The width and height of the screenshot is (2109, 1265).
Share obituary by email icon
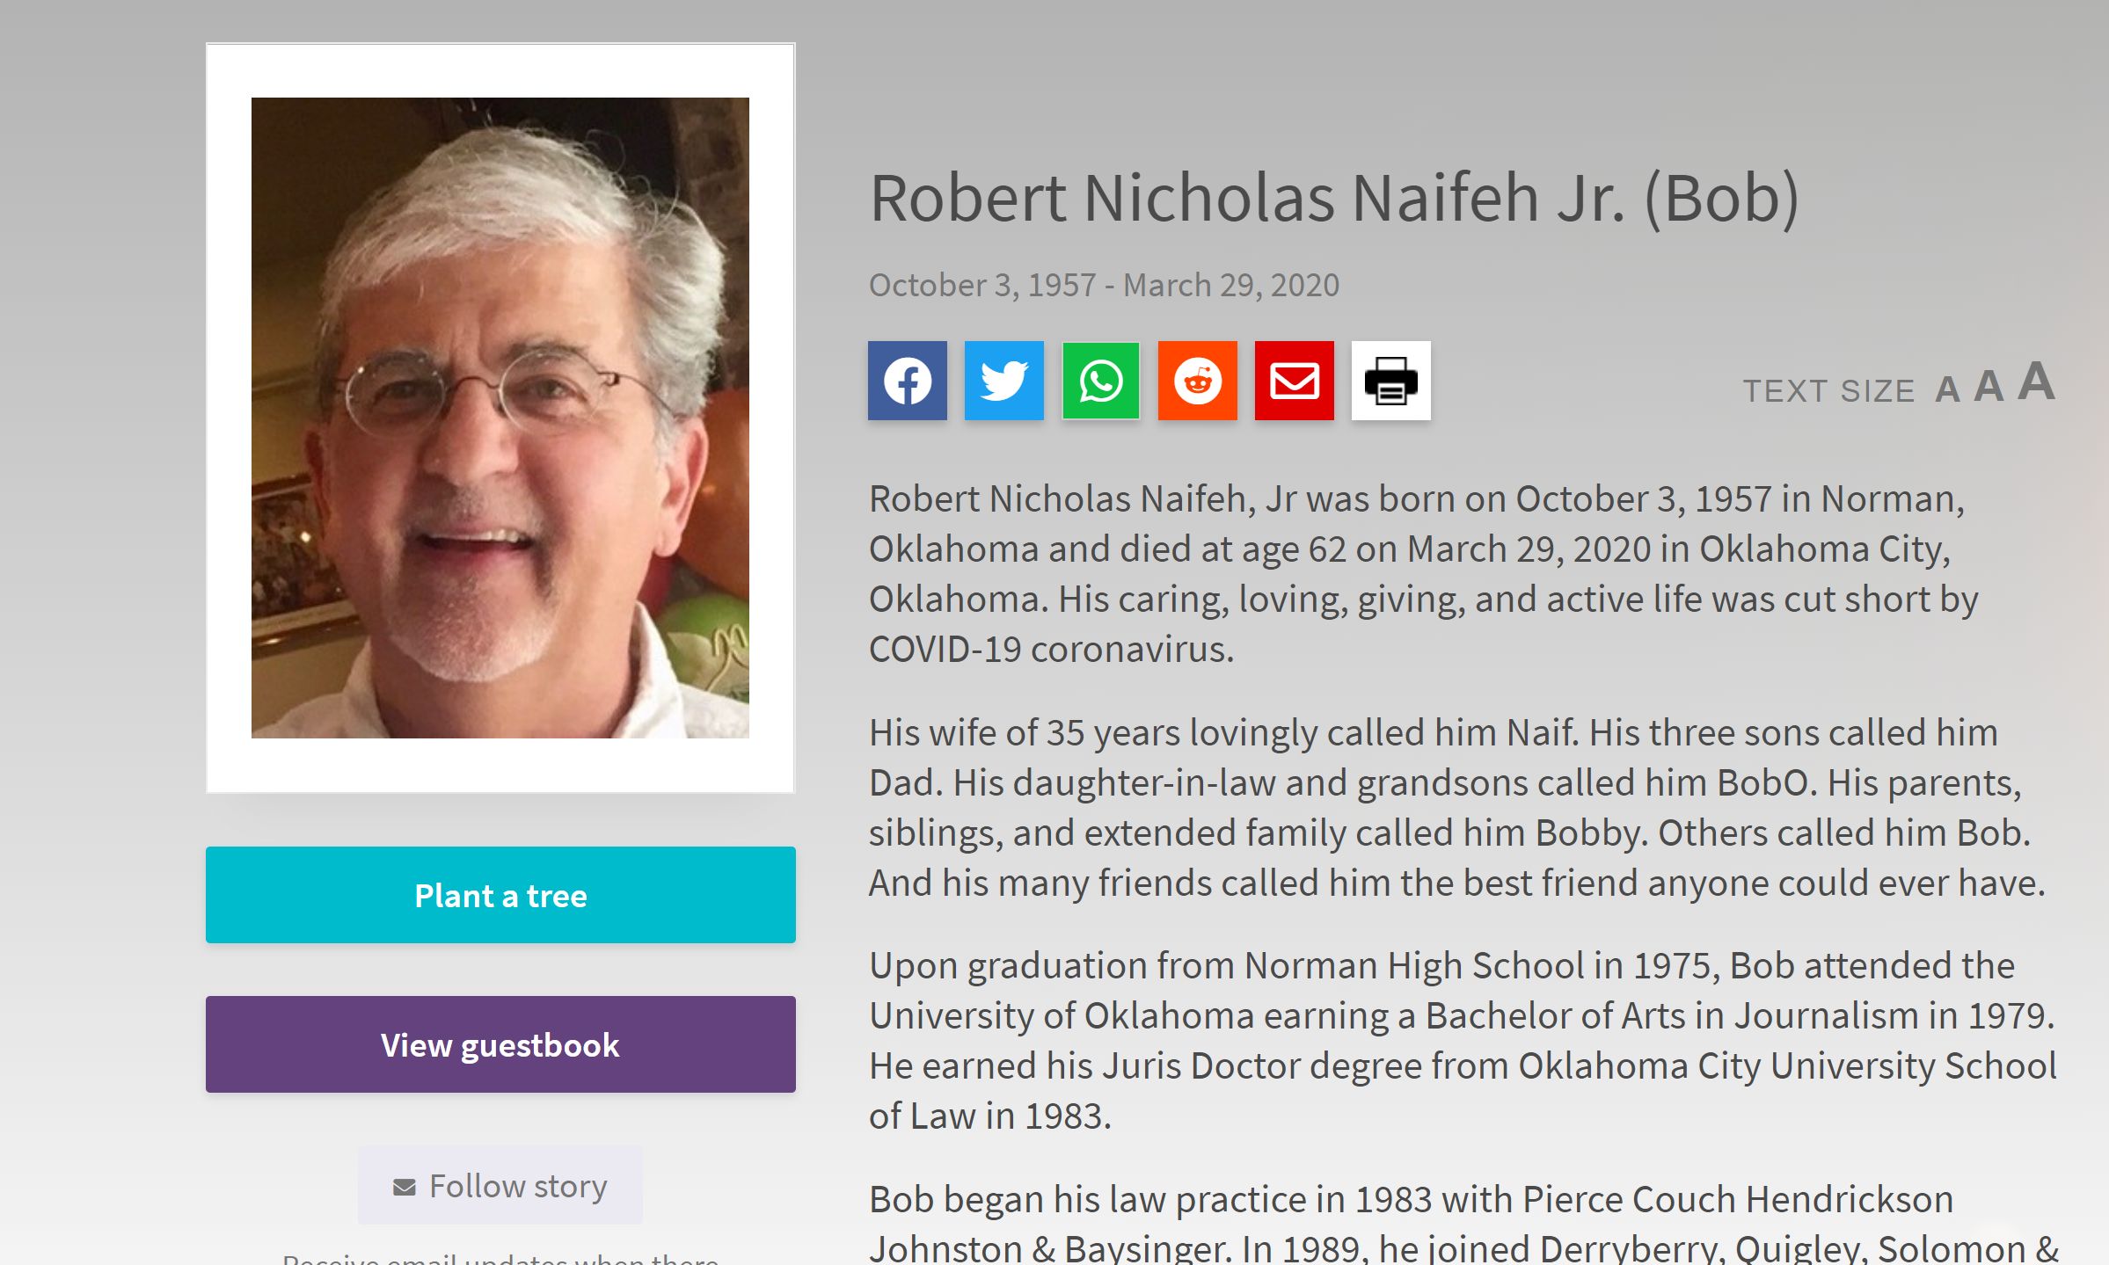pyautogui.click(x=1294, y=382)
